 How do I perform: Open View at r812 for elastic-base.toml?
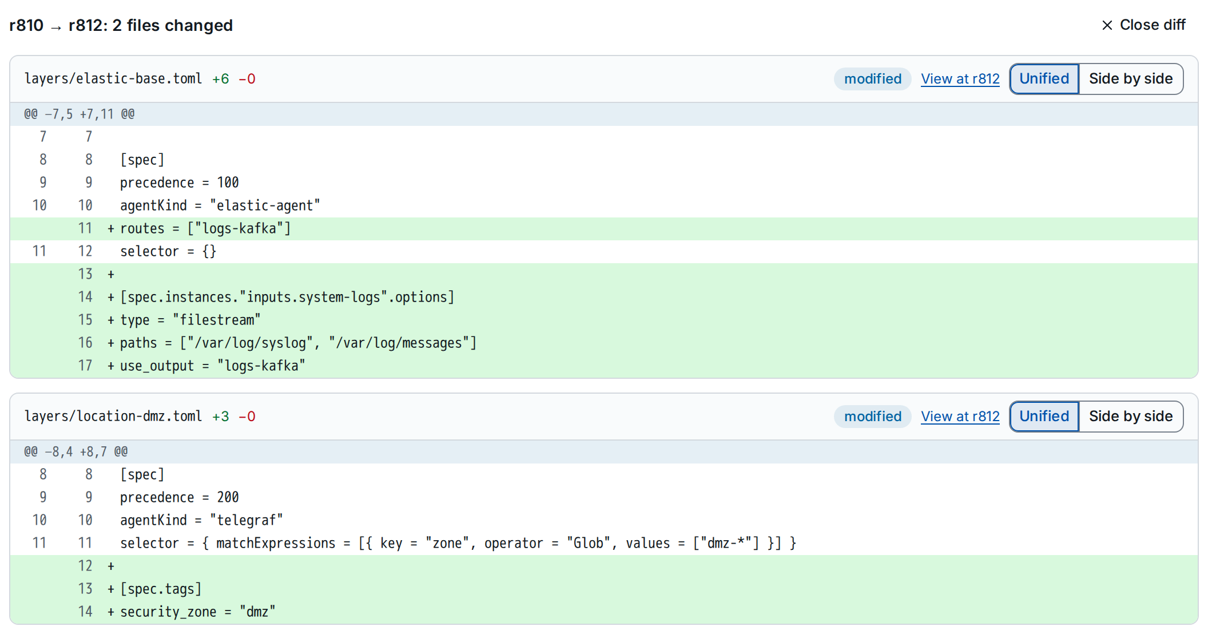[960, 79]
